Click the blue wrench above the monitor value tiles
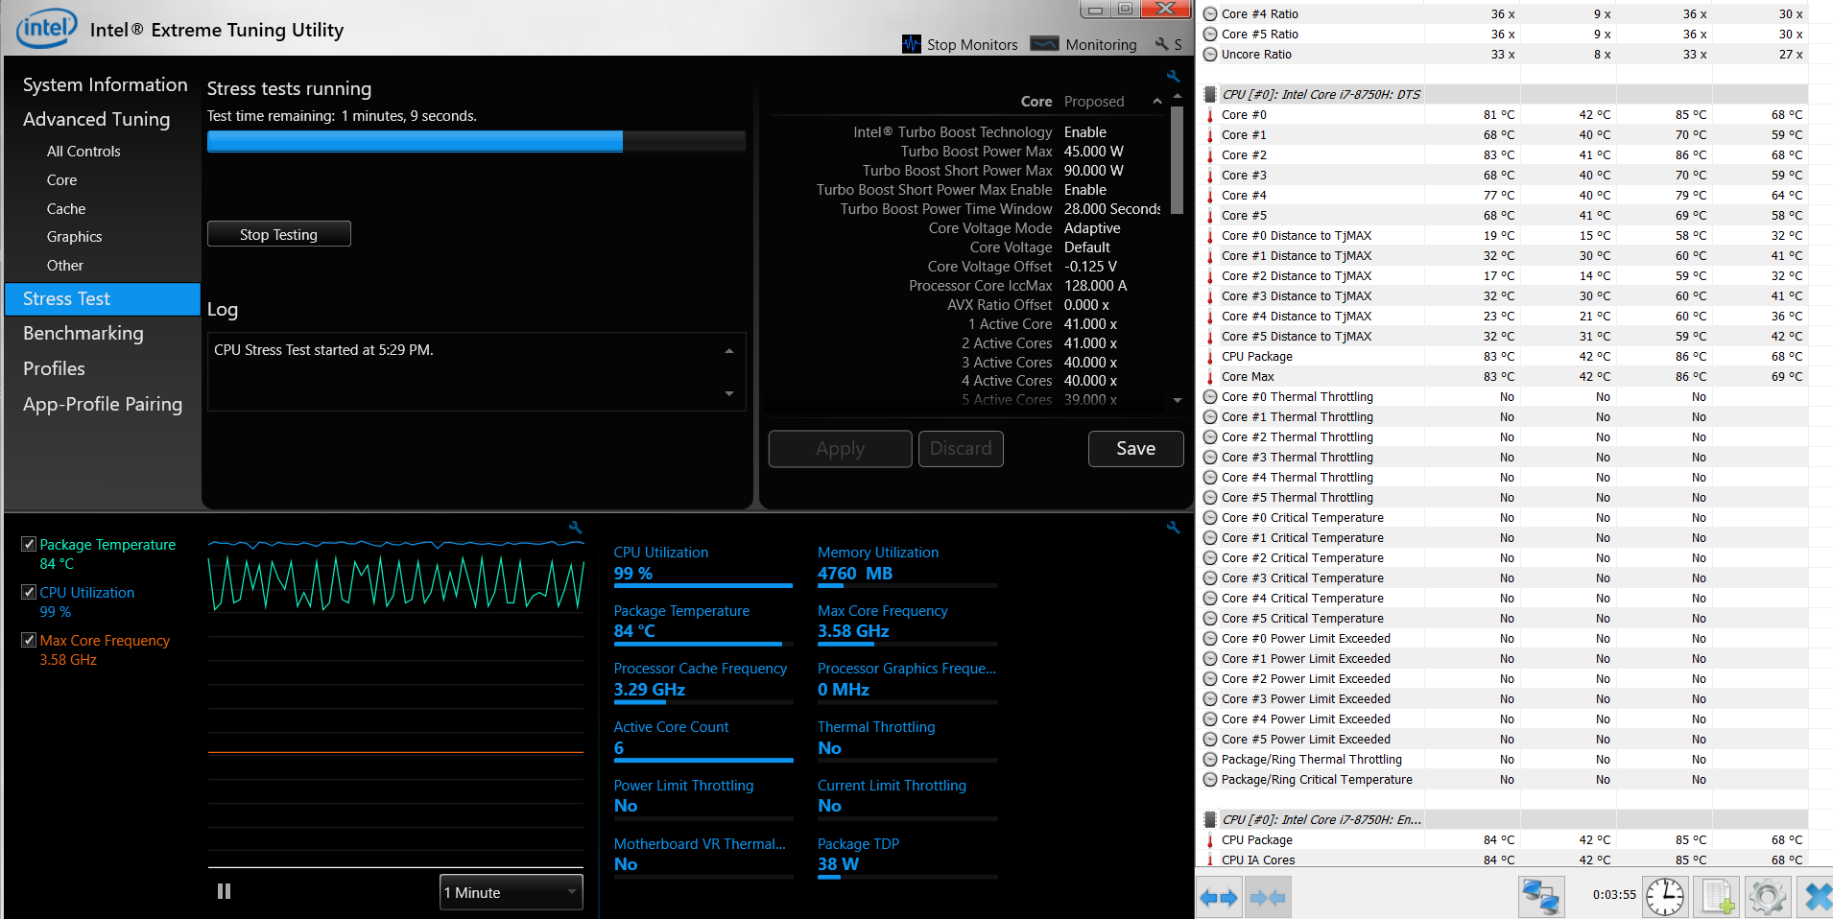Image resolution: width=1833 pixels, height=919 pixels. tap(1173, 528)
